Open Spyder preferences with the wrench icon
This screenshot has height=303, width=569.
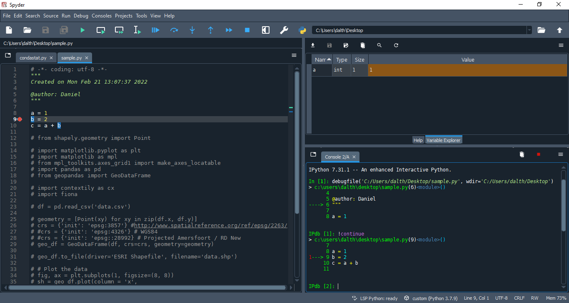pyautogui.click(x=284, y=30)
